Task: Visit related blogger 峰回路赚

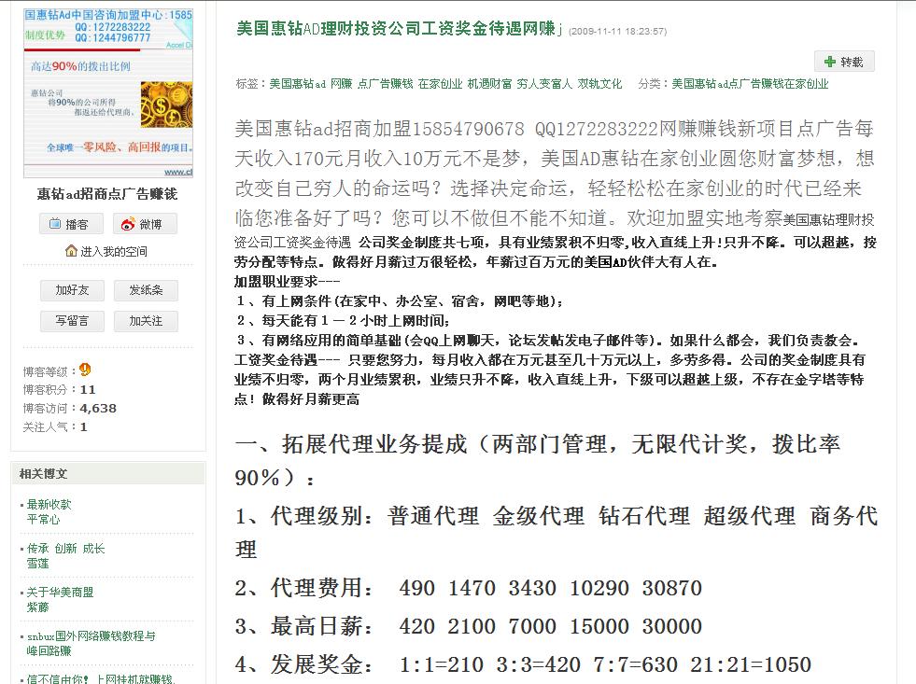Action: click(x=49, y=650)
